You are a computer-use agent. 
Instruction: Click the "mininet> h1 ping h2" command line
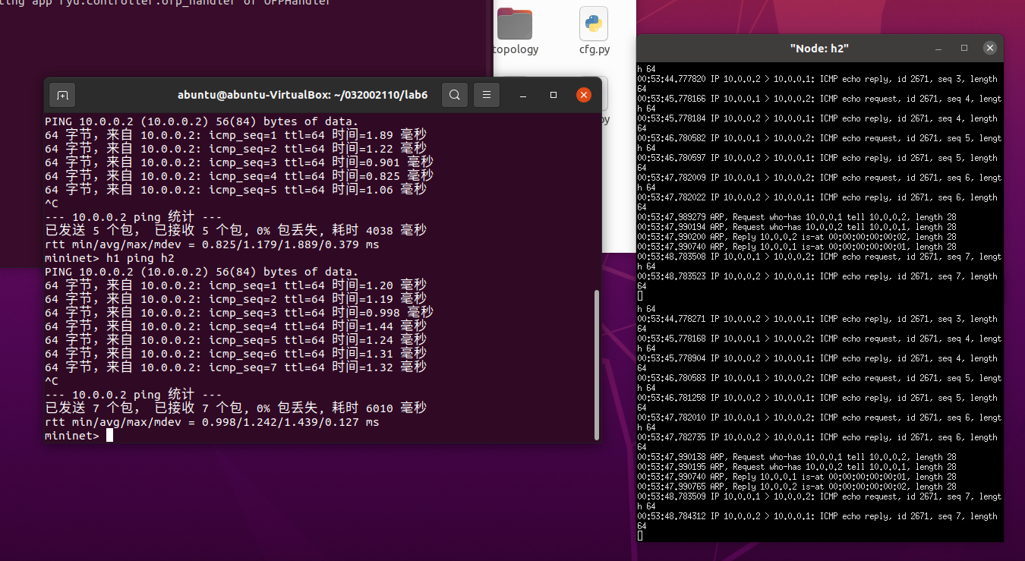[x=109, y=258]
